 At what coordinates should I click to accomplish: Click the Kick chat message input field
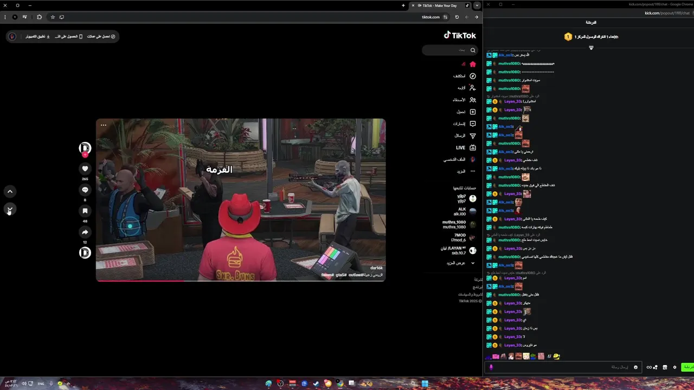tap(563, 367)
